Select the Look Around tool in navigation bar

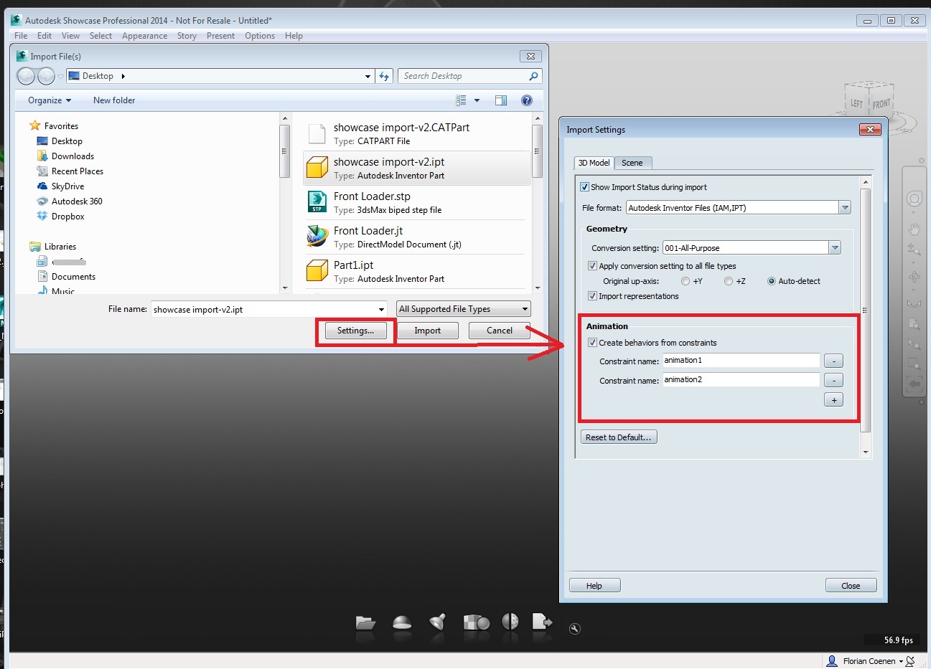(914, 303)
